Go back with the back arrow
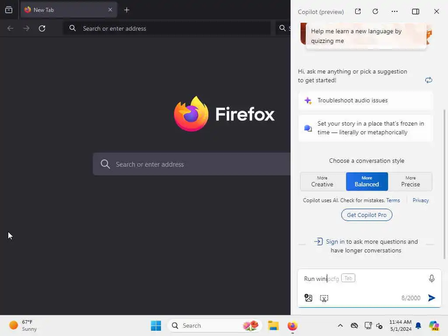 (10, 28)
